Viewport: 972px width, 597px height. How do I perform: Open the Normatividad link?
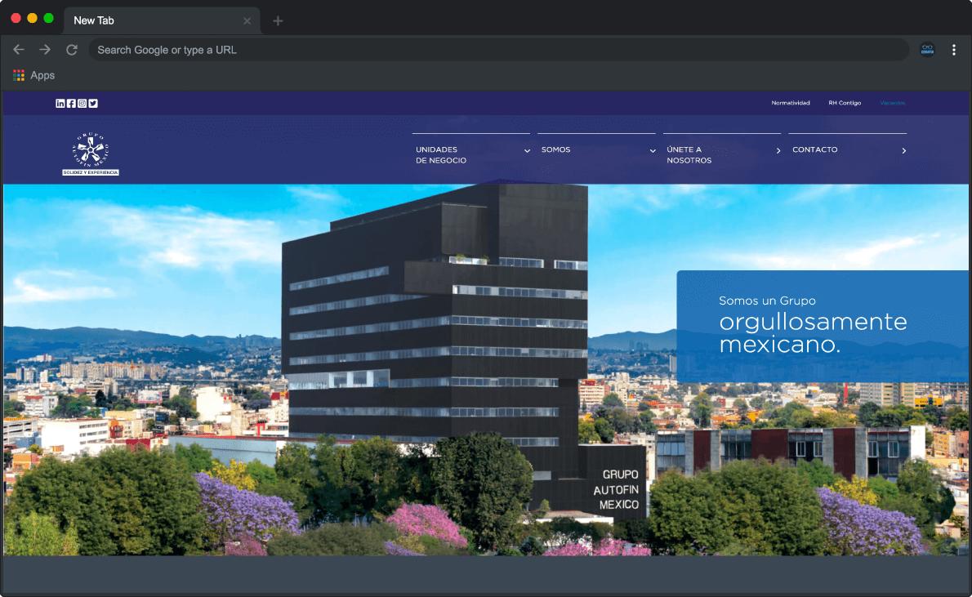791,103
